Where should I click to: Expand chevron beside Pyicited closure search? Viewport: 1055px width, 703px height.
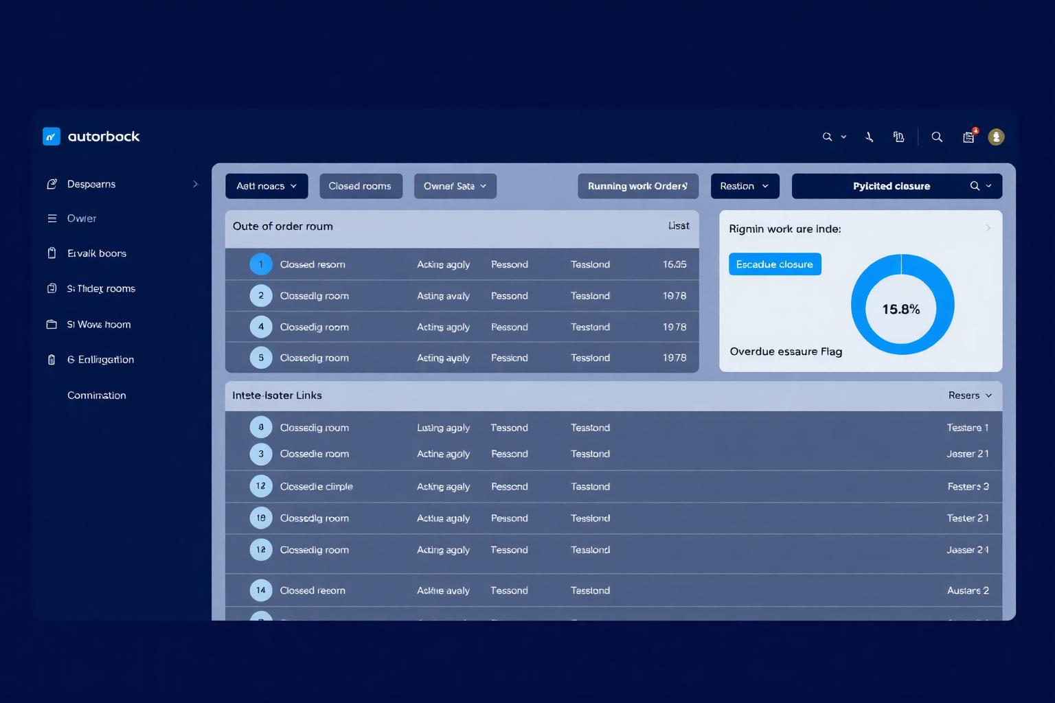(x=989, y=186)
